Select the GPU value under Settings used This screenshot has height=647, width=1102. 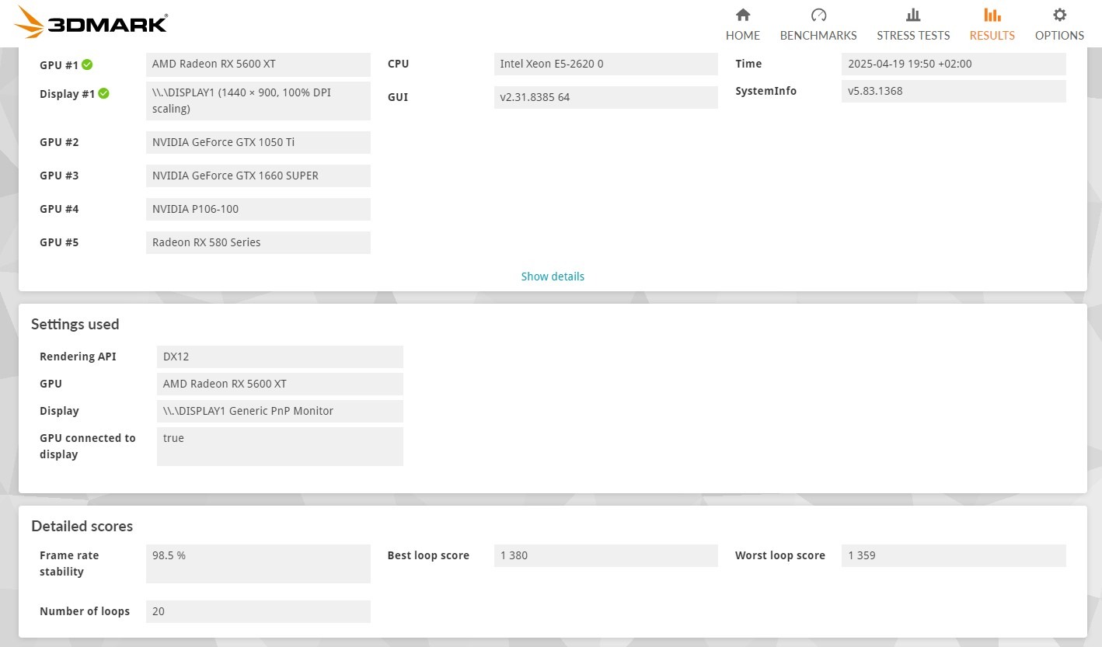pos(280,384)
